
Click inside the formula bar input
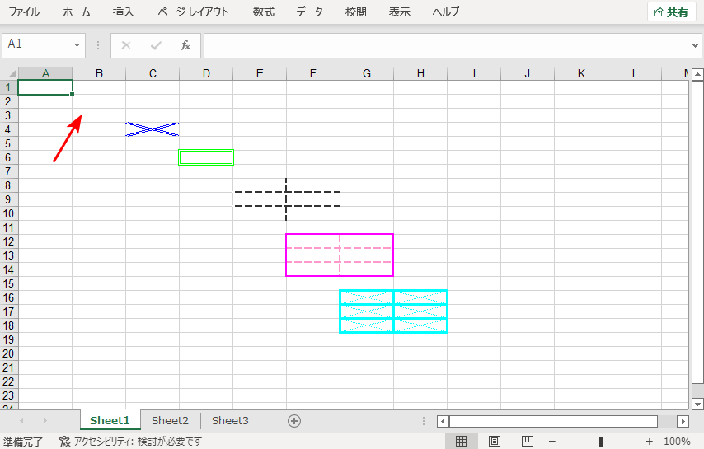click(447, 45)
